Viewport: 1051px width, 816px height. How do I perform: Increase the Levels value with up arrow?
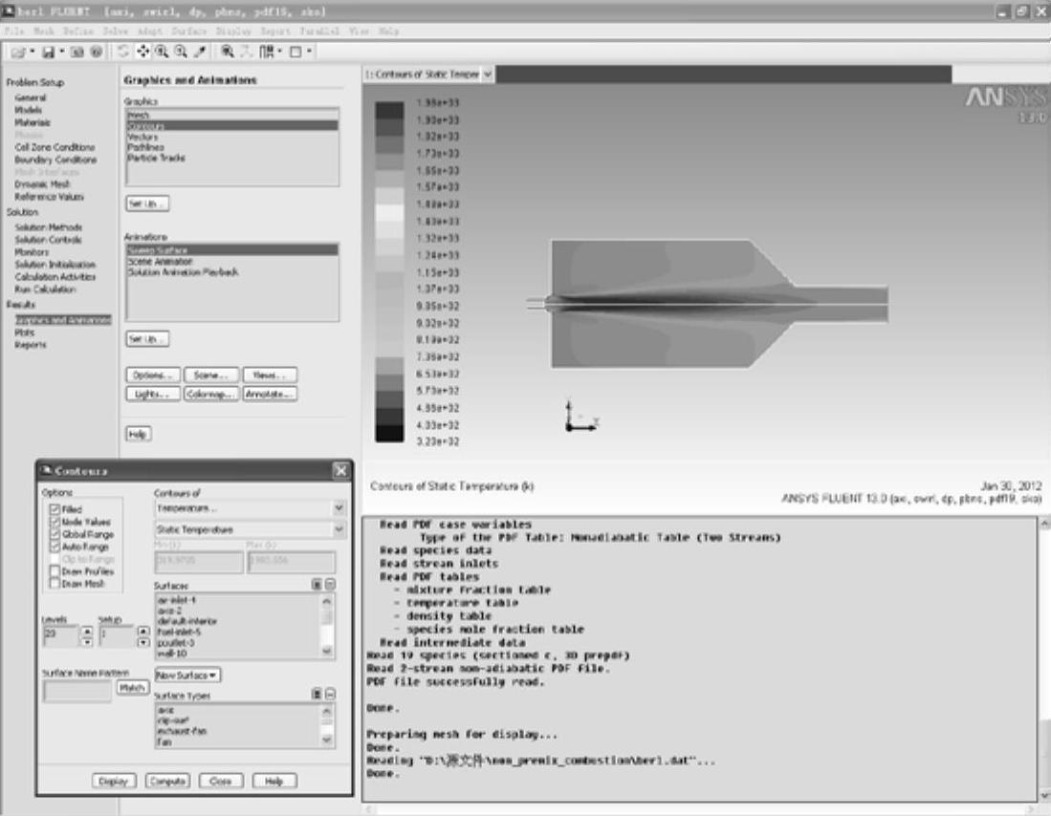pyautogui.click(x=86, y=630)
